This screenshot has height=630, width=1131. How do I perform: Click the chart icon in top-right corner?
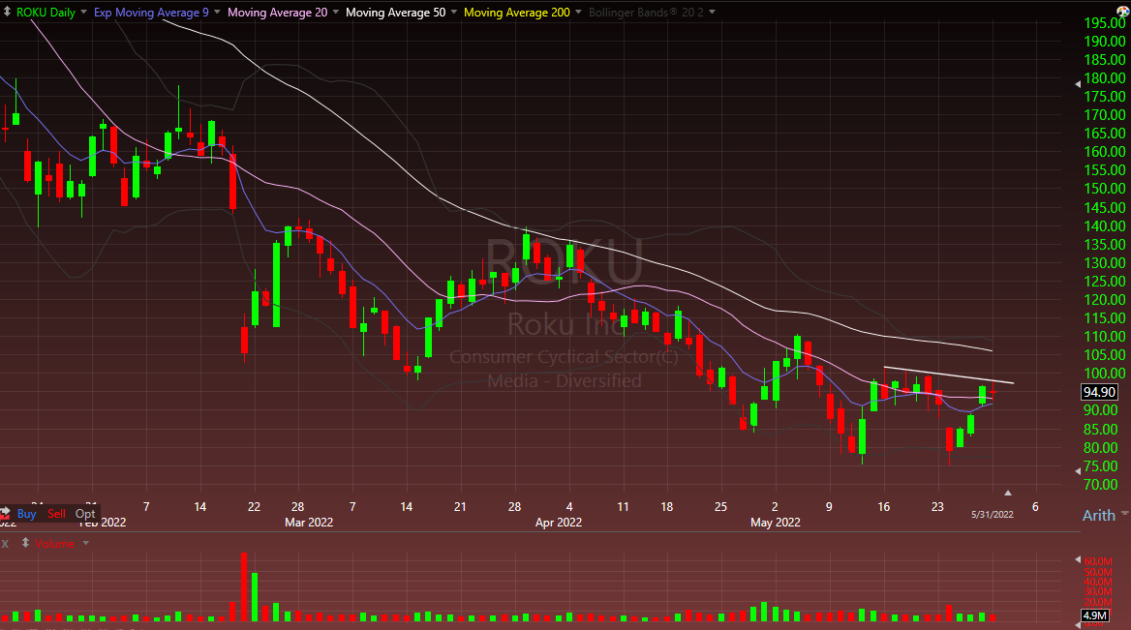[1123, 11]
